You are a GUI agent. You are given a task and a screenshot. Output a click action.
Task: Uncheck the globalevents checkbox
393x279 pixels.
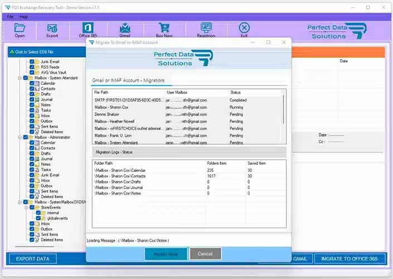38,218
